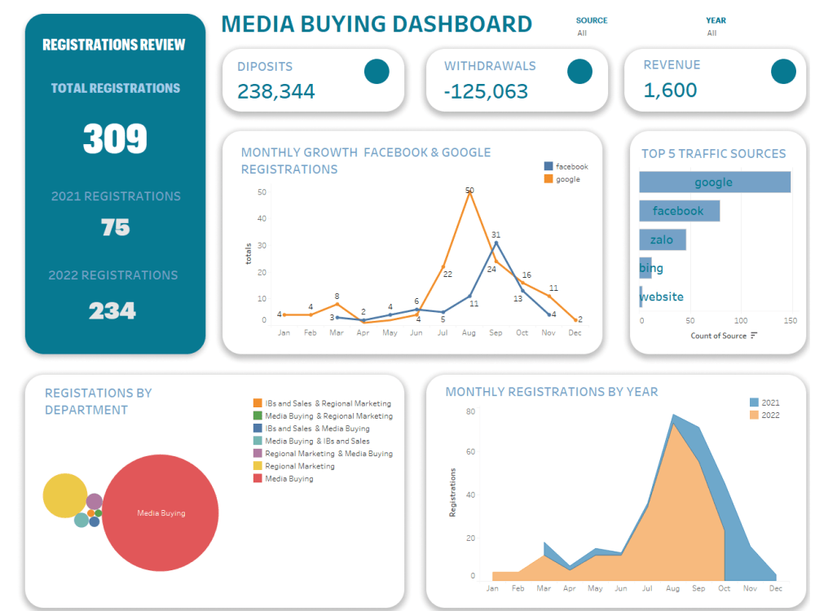Click the Count of Source axis label
This screenshot has width=815, height=611.
coord(718,336)
